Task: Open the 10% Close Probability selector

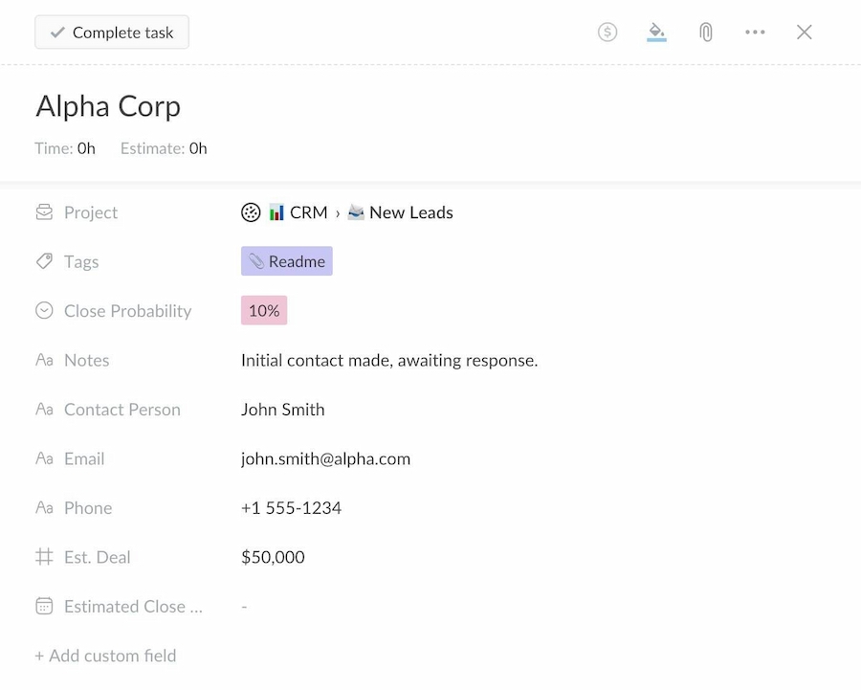Action: tap(263, 310)
